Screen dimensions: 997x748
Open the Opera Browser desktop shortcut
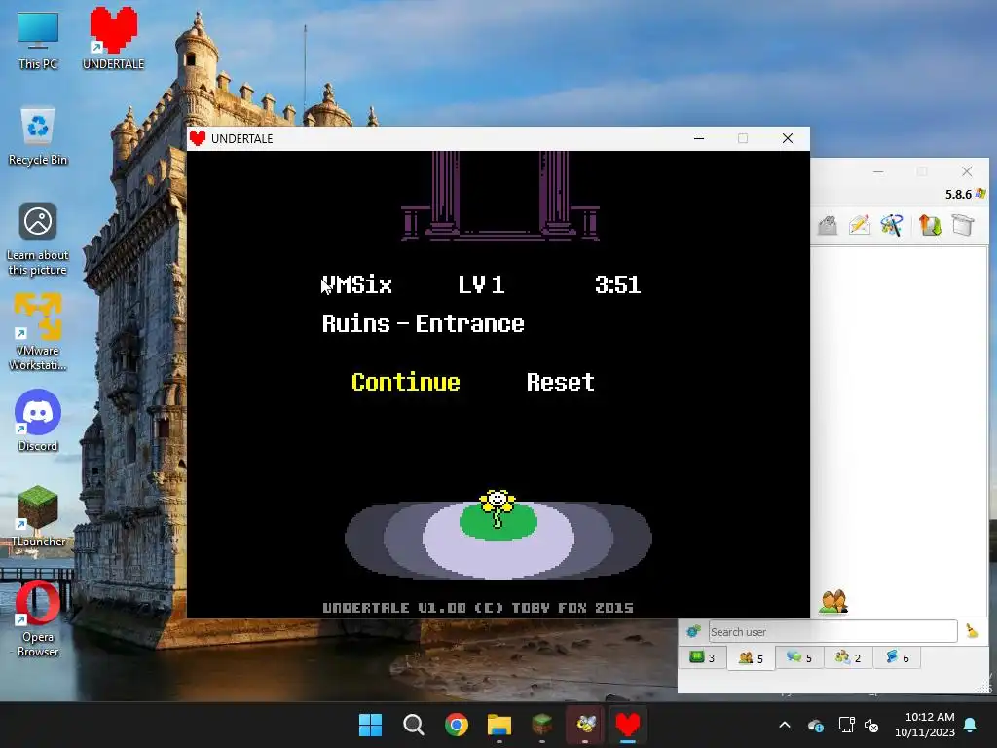(x=38, y=618)
